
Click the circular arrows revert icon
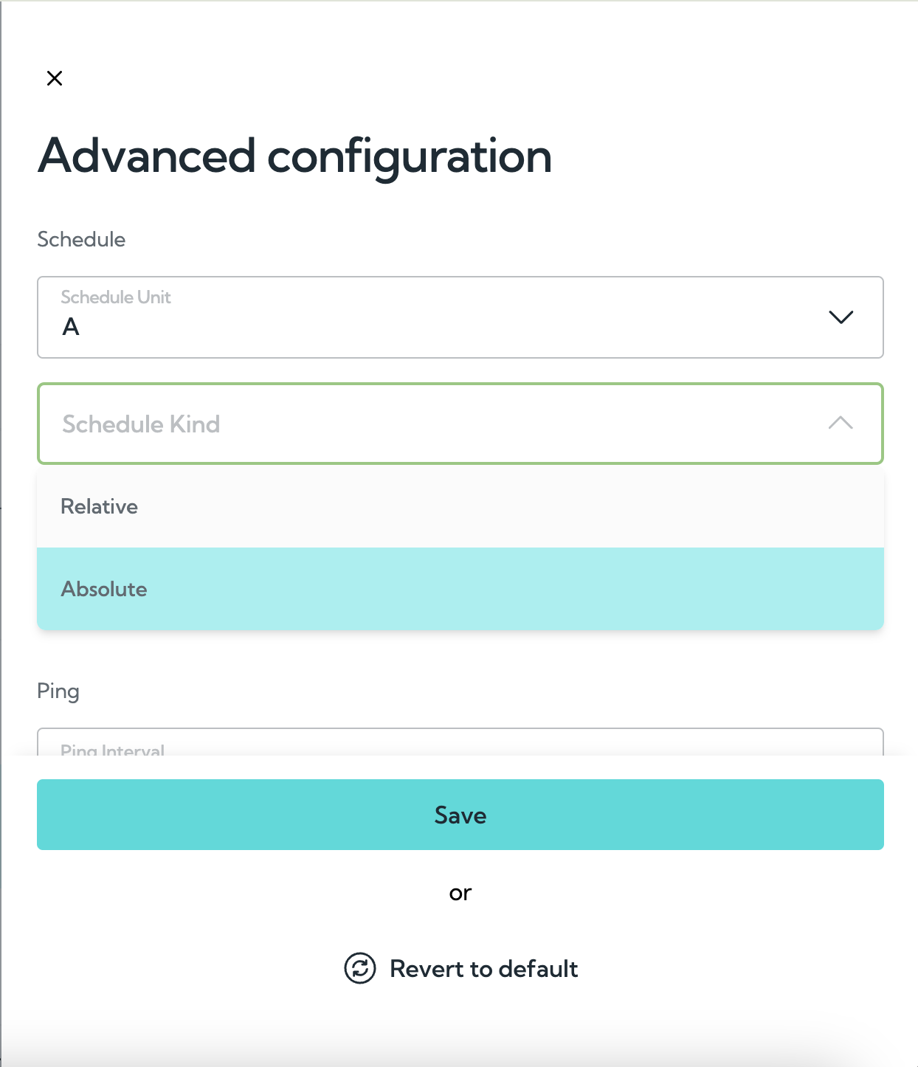coord(360,968)
